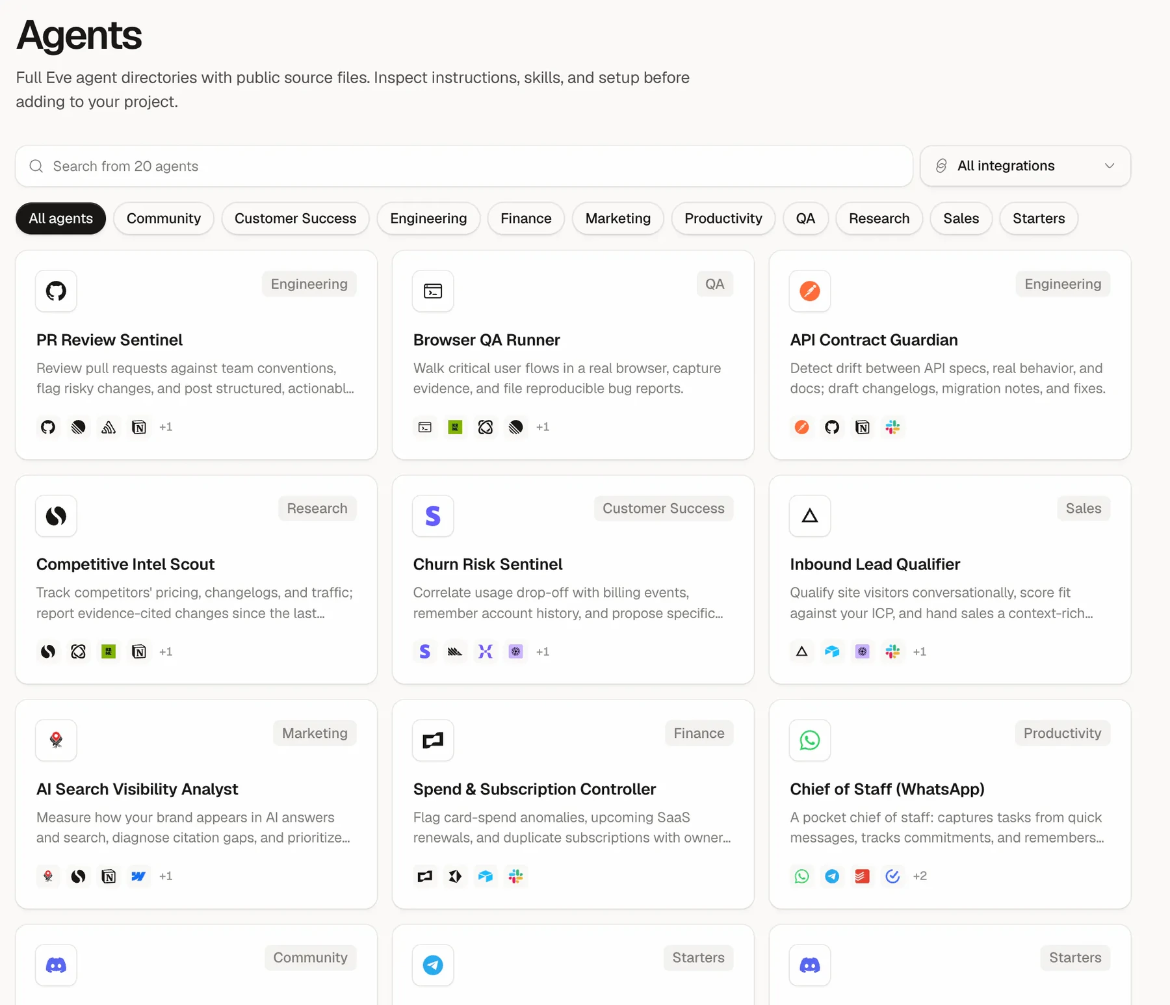Screen dimensions: 1170x1005
Task: Select the Research filter pill
Action: pos(879,218)
